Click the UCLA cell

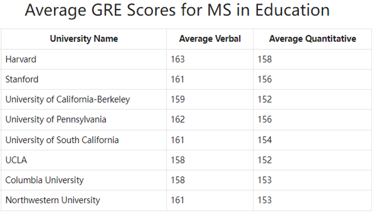(x=16, y=160)
